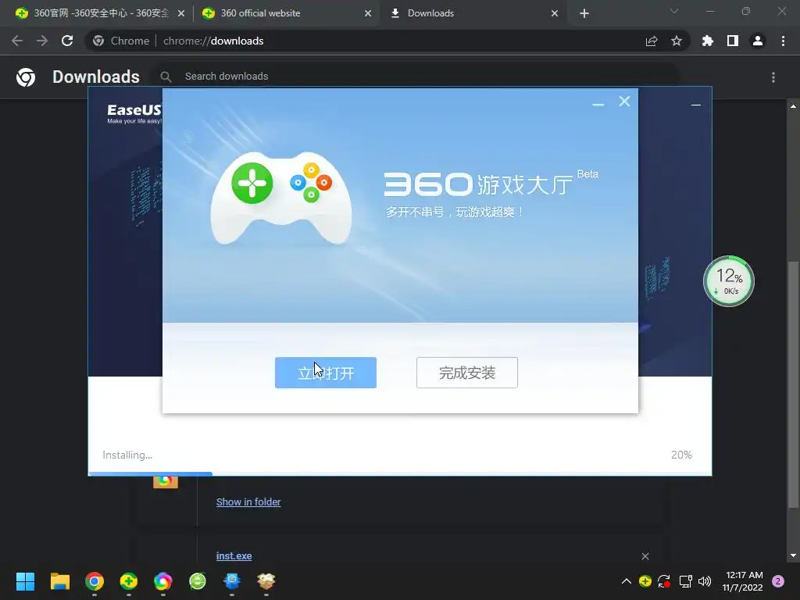Close the 360 official website tab
This screenshot has width=800, height=600.
368,13
